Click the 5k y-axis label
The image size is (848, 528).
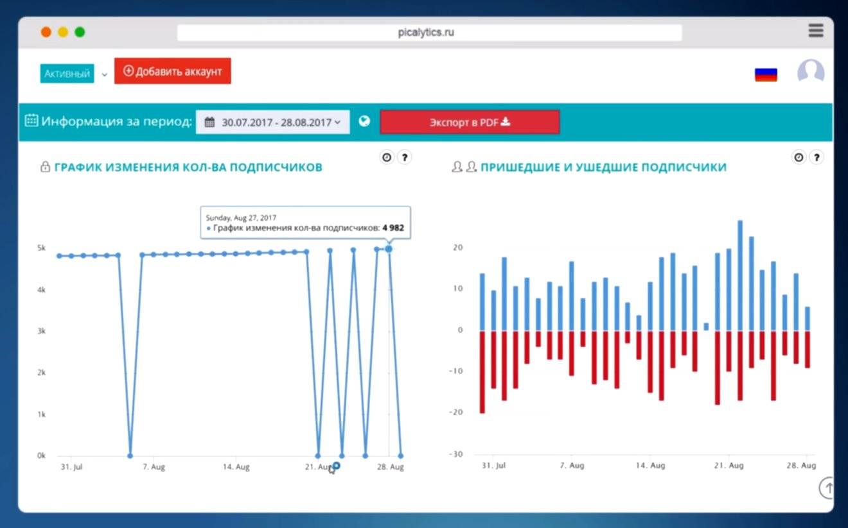click(x=41, y=248)
